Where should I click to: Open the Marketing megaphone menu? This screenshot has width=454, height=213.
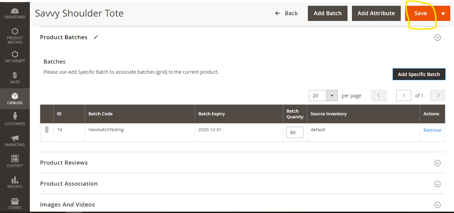[x=15, y=141]
